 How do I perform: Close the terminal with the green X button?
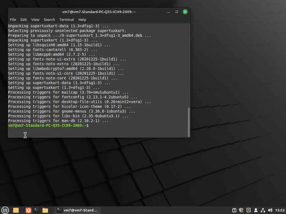point(185,12)
